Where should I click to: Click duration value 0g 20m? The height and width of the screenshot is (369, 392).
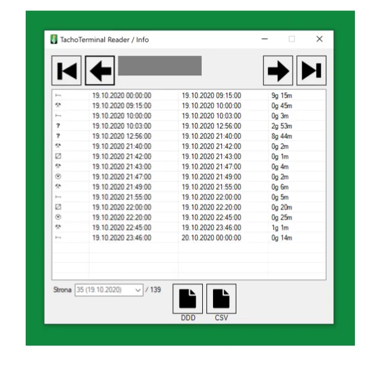pyautogui.click(x=282, y=207)
